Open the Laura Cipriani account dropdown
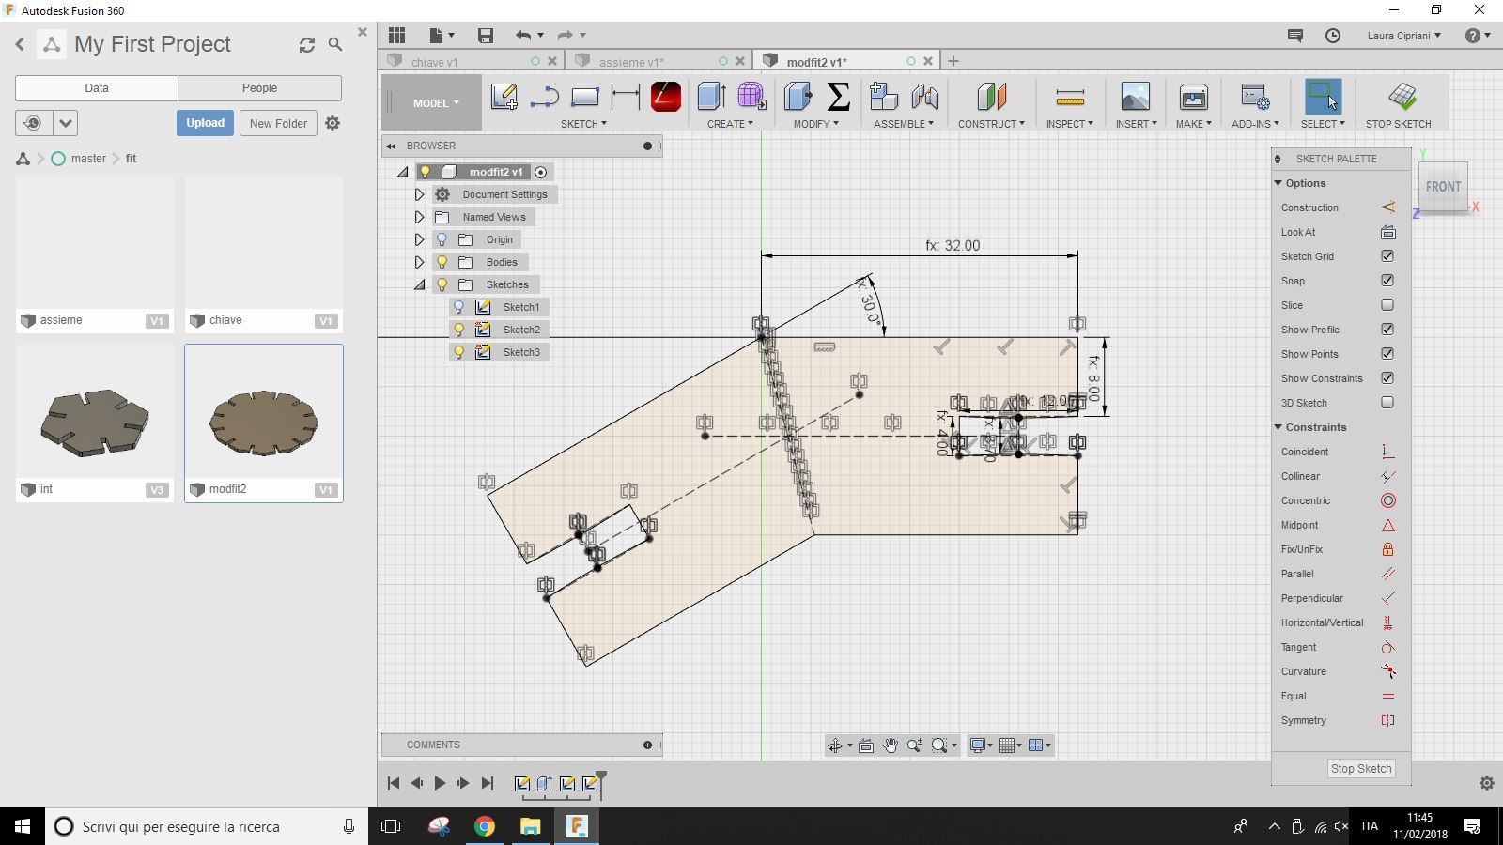1503x845 pixels. [x=1403, y=36]
